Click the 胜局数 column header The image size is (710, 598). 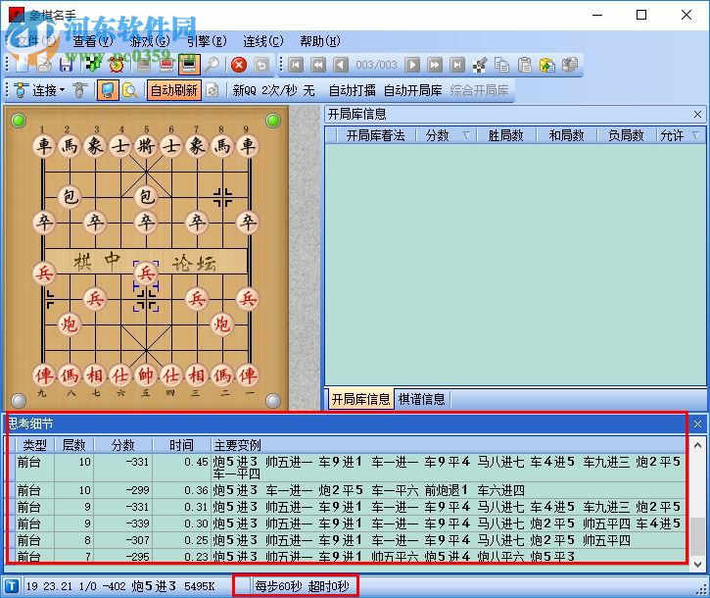pyautogui.click(x=505, y=135)
